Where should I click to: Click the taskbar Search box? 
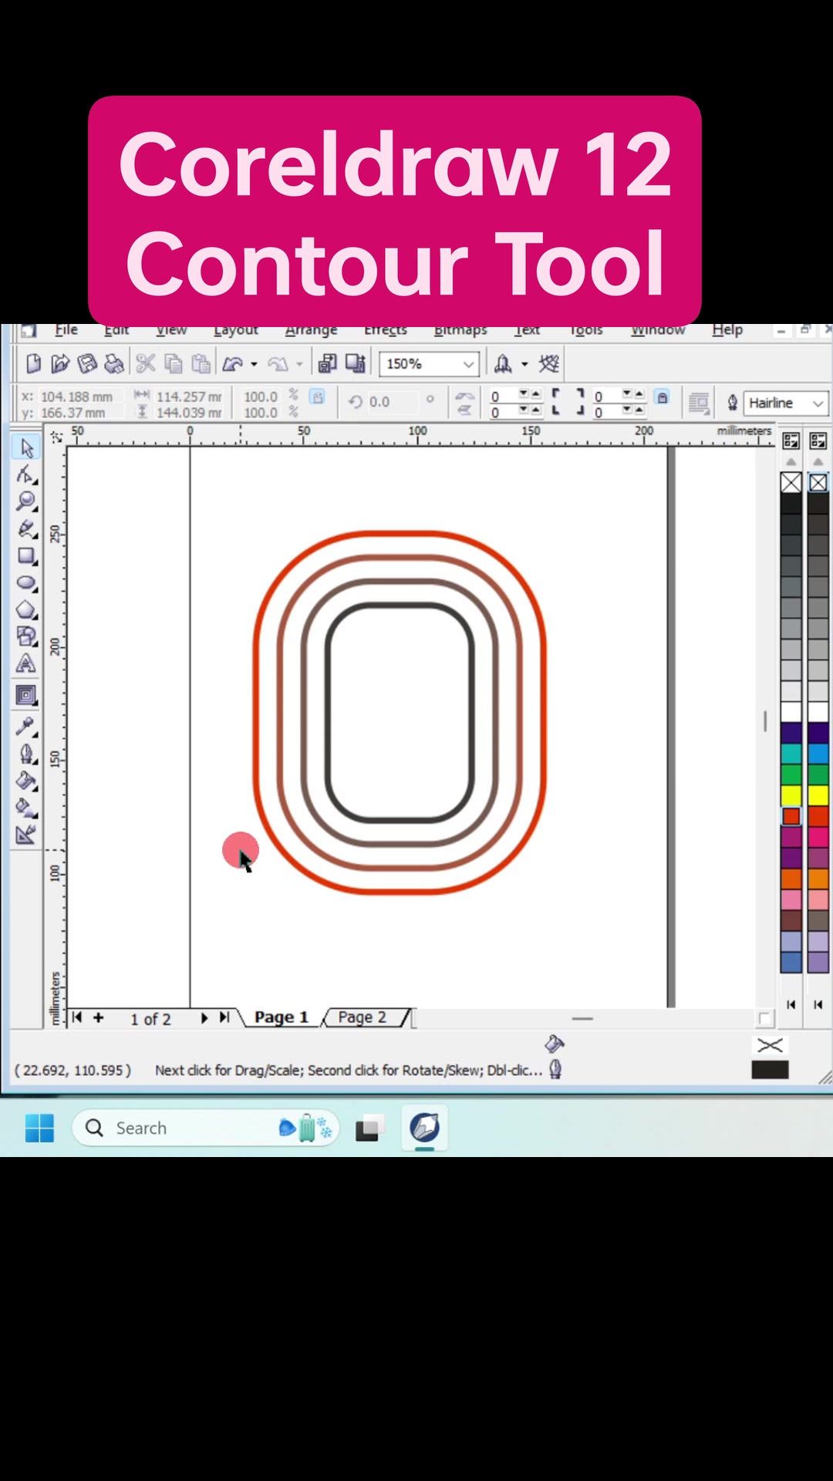(x=205, y=1128)
